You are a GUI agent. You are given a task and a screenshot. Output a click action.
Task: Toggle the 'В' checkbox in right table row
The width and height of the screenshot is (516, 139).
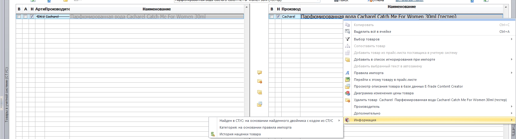[x=272, y=17]
